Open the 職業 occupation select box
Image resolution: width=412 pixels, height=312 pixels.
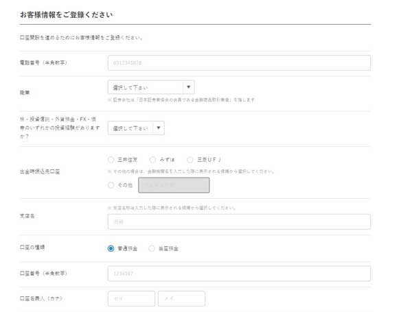tap(145, 87)
